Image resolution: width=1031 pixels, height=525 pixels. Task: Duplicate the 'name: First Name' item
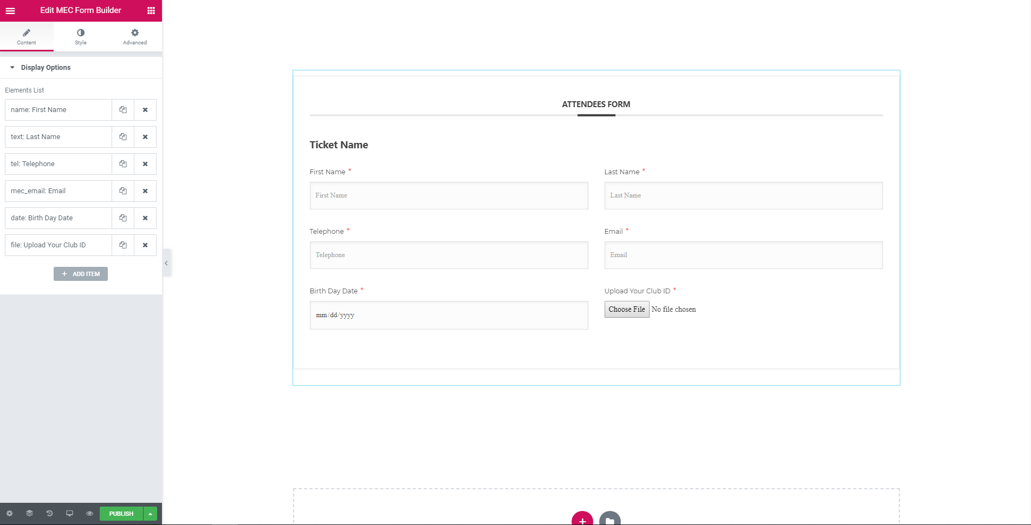tap(123, 110)
